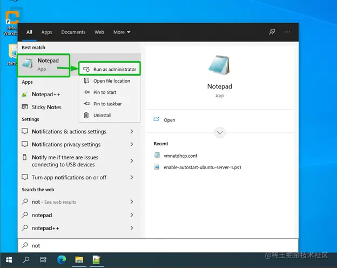337x268 pixels.
Task: Expand more actions chevron in preview
Action: click(x=220, y=132)
